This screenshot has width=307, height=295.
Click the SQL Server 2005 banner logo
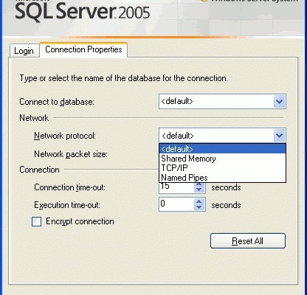[83, 12]
